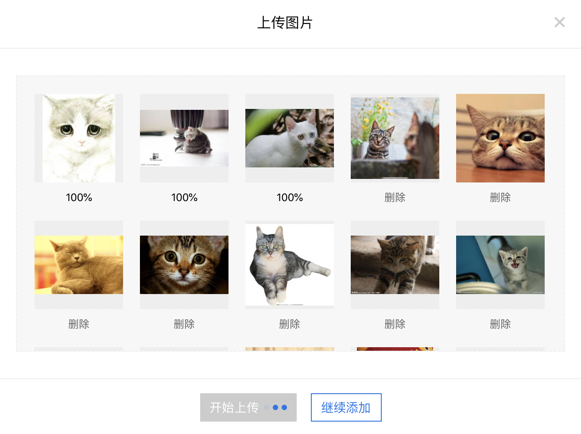
Task: Open the wide-eyed cat on table thumbnail
Action: tap(500, 138)
